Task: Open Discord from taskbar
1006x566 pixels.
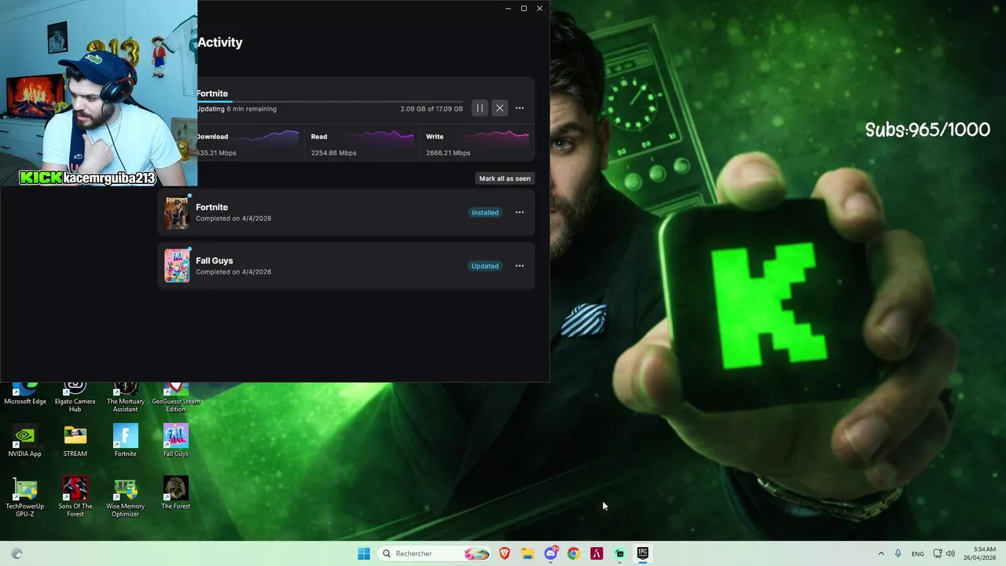Action: pyautogui.click(x=551, y=553)
